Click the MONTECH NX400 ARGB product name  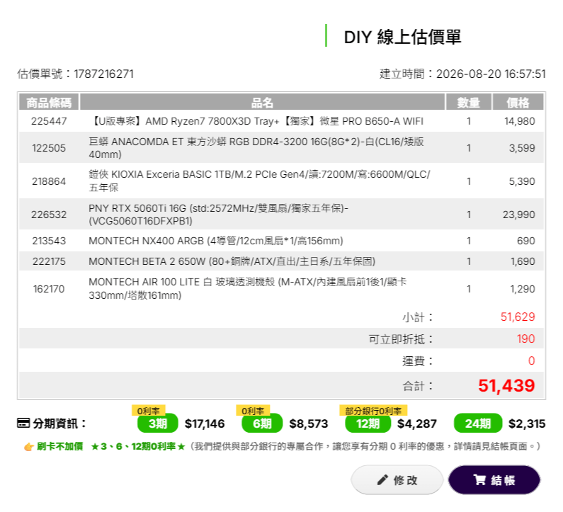216,241
